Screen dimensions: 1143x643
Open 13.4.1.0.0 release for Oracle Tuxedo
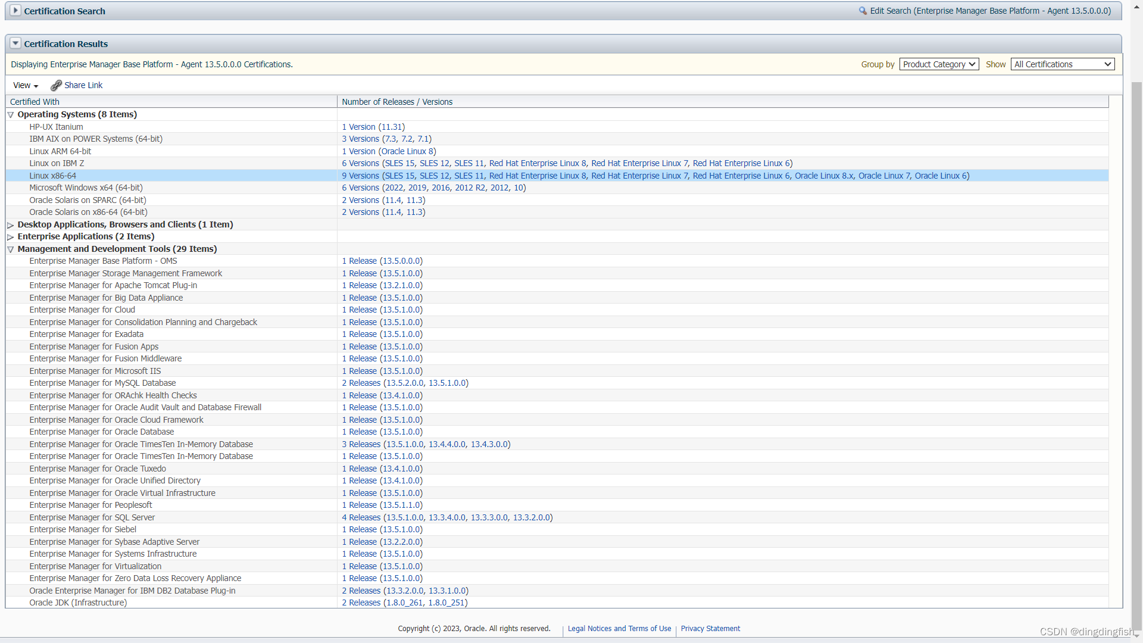tap(401, 469)
